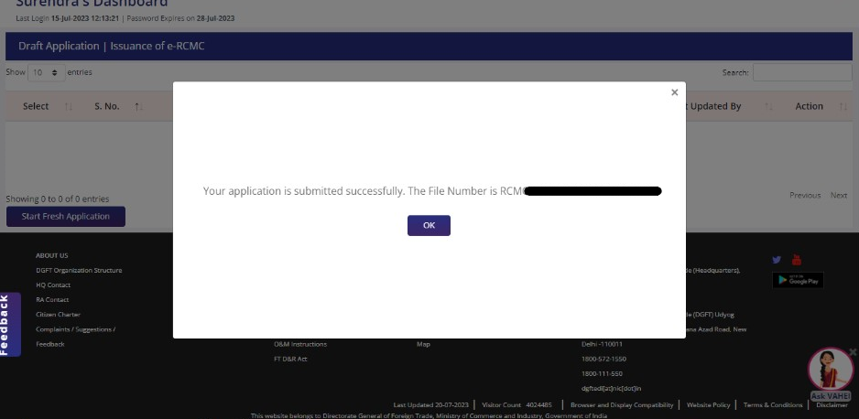
Task: Open the Show entries count dropdown
Action: pos(46,72)
